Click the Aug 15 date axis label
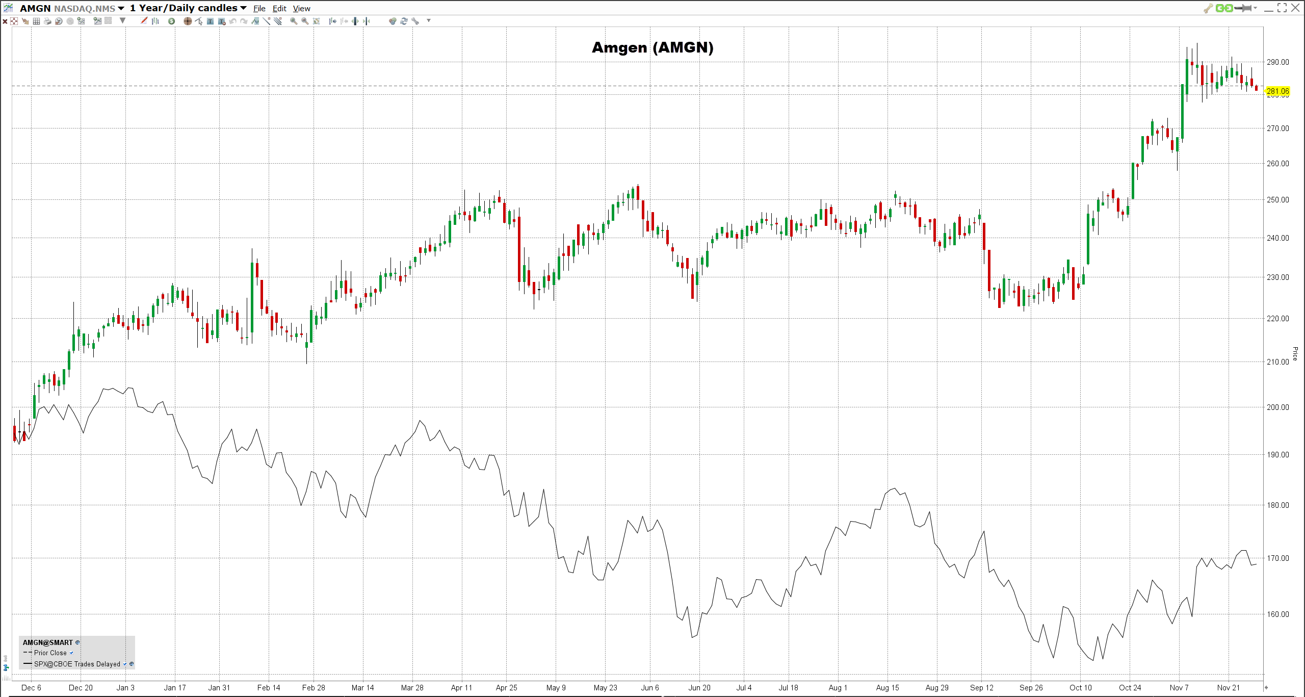 pyautogui.click(x=888, y=687)
